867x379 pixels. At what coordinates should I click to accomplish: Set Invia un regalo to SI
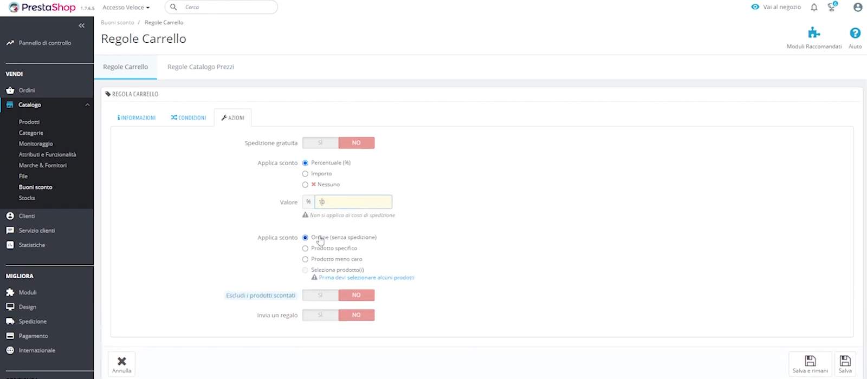click(x=320, y=315)
